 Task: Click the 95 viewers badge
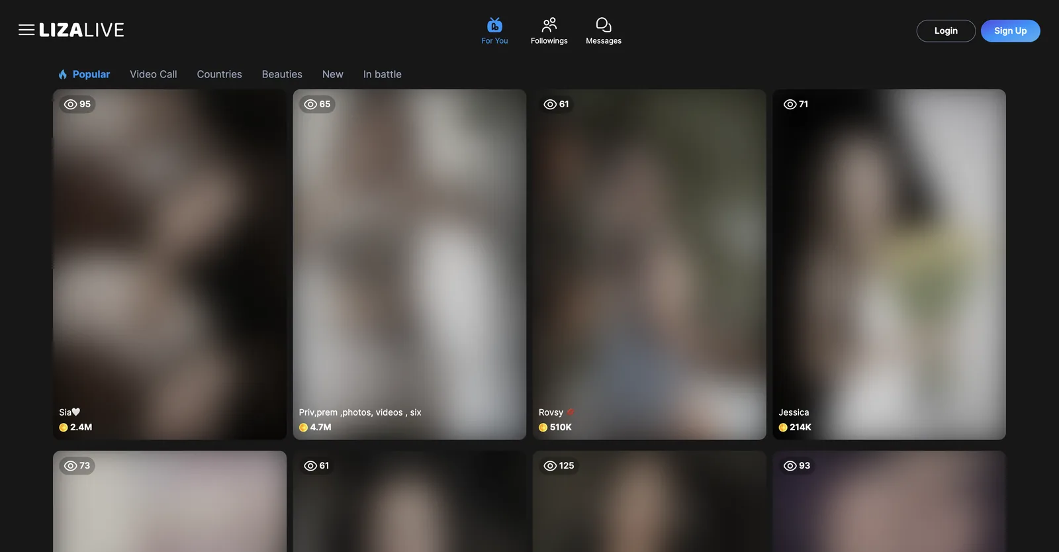[x=77, y=104]
